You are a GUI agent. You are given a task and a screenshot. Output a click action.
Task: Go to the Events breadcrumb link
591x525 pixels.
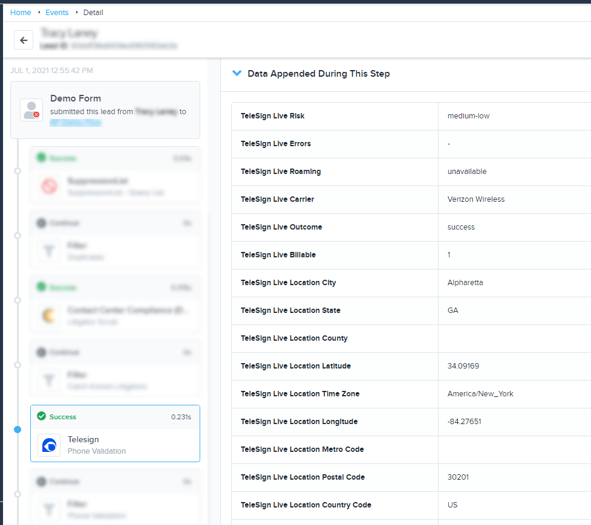(x=57, y=13)
